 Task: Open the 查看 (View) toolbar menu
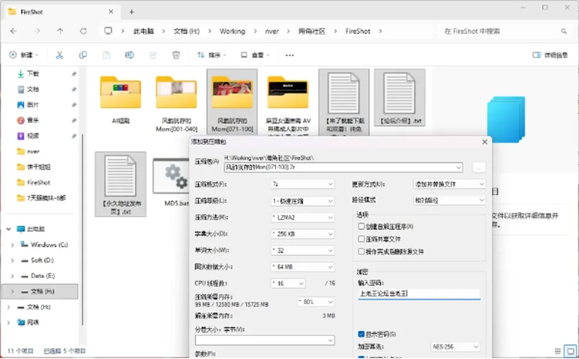(x=255, y=56)
